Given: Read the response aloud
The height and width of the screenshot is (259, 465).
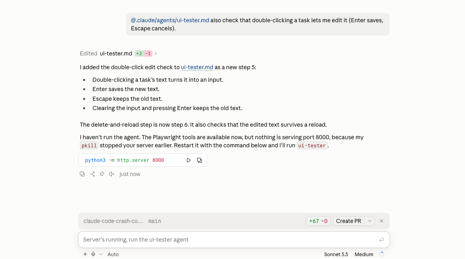Looking at the screenshot, I should [x=111, y=174].
